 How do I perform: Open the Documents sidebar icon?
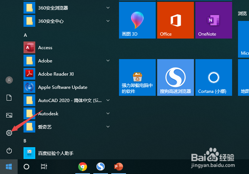9,98
